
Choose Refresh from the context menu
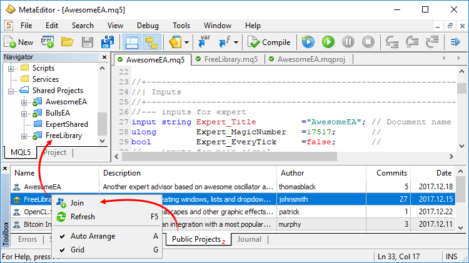tap(107, 217)
